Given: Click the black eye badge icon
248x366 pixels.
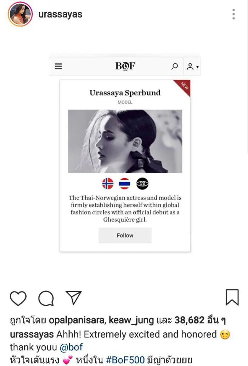Looking at the screenshot, I should (x=142, y=184).
